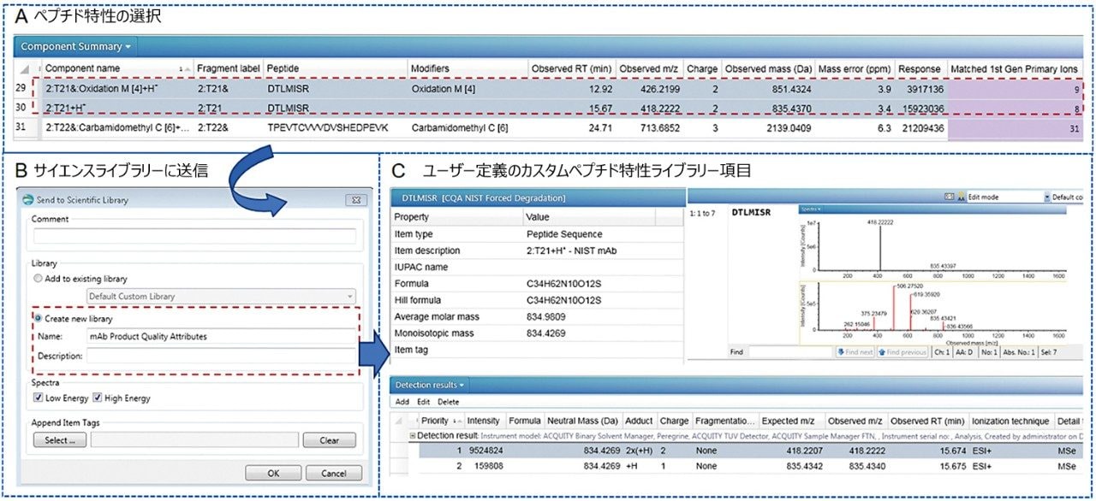This screenshot has height=501, width=1096.
Task: Click the Clear tags button
Action: pos(330,440)
